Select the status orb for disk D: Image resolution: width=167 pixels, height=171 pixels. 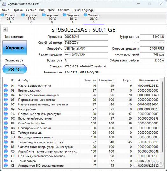click(44, 15)
